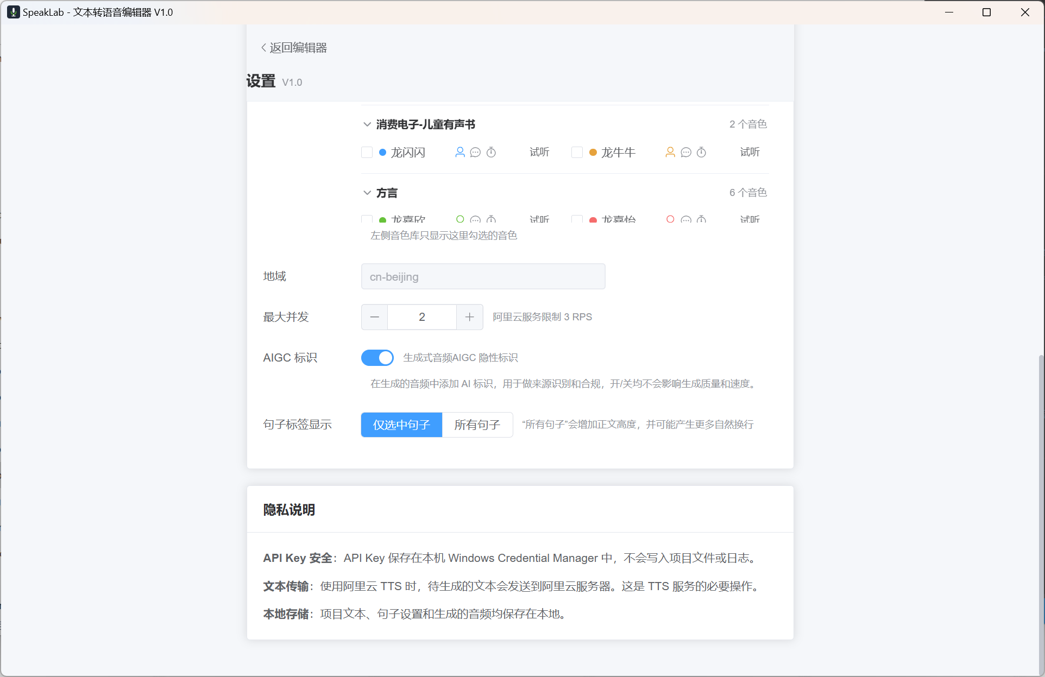Minimize the SpeakLab window
The width and height of the screenshot is (1045, 677).
point(949,12)
